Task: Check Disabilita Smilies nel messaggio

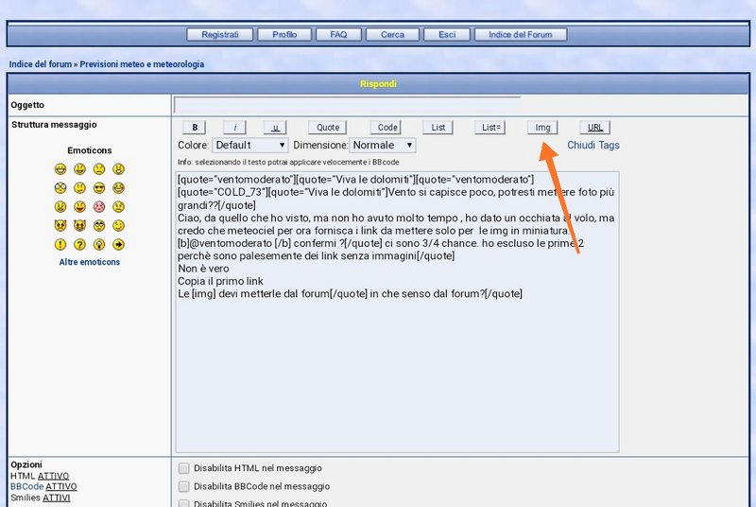Action: click(x=183, y=503)
